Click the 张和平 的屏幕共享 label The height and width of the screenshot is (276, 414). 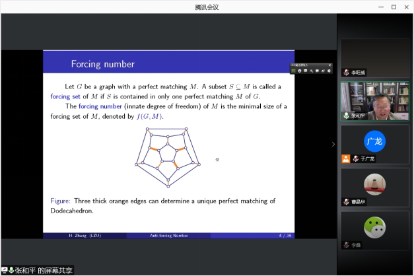(44, 270)
